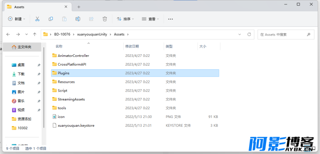Add a new tab with plus

pos(79,7)
